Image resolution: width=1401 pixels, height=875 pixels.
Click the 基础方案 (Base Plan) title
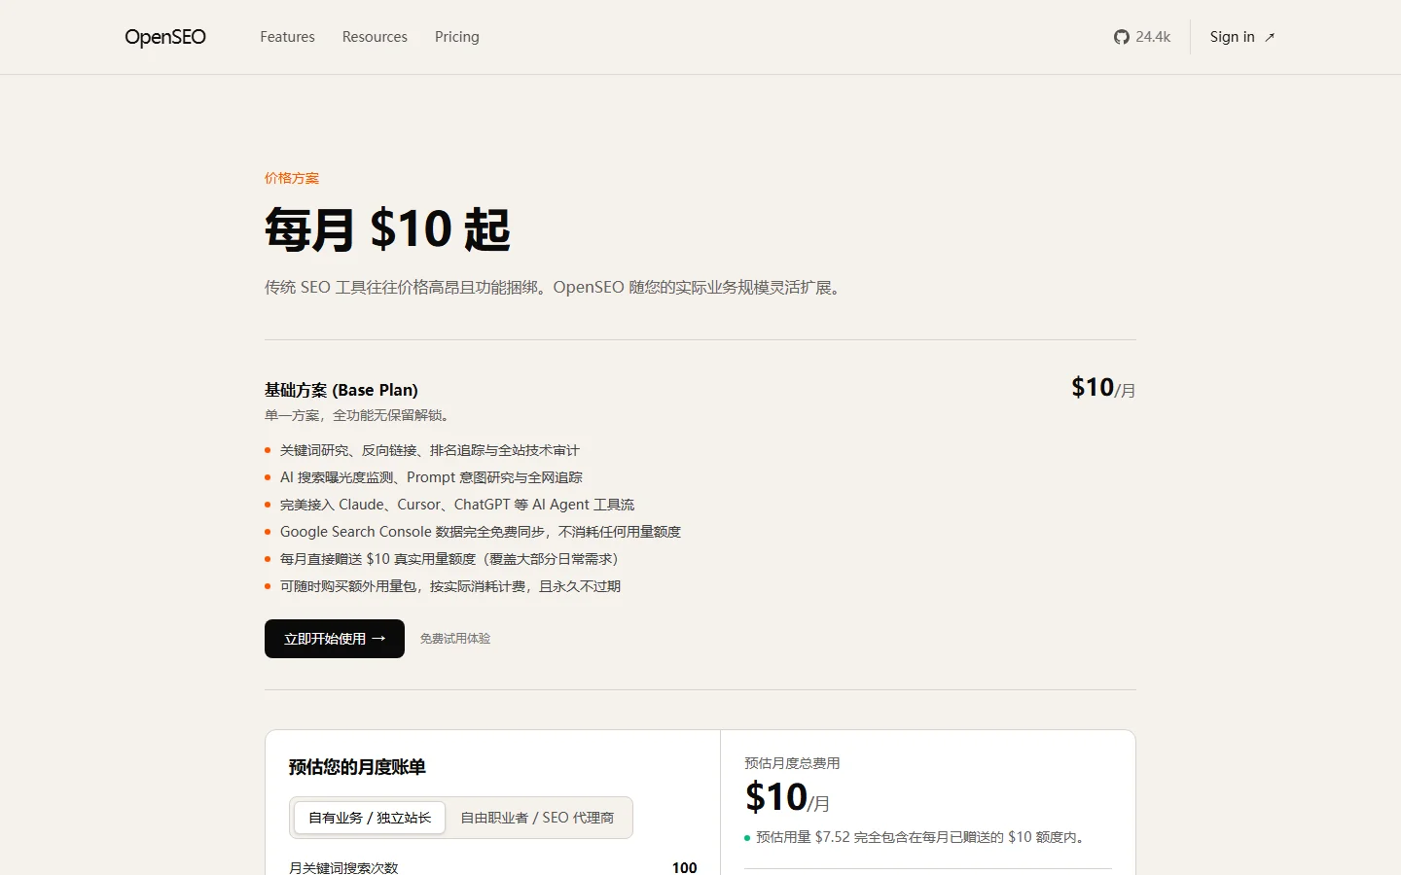coord(341,390)
